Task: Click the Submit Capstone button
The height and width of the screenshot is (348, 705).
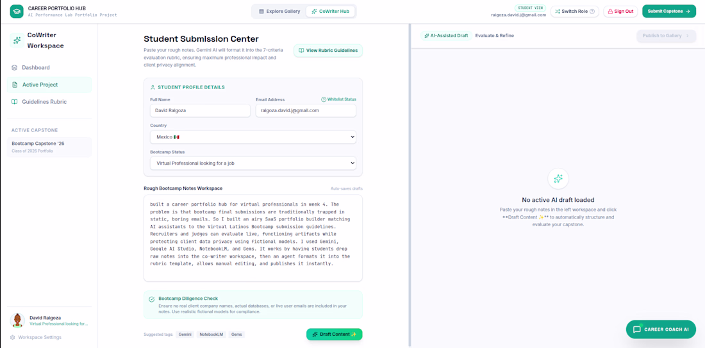Action: point(669,12)
